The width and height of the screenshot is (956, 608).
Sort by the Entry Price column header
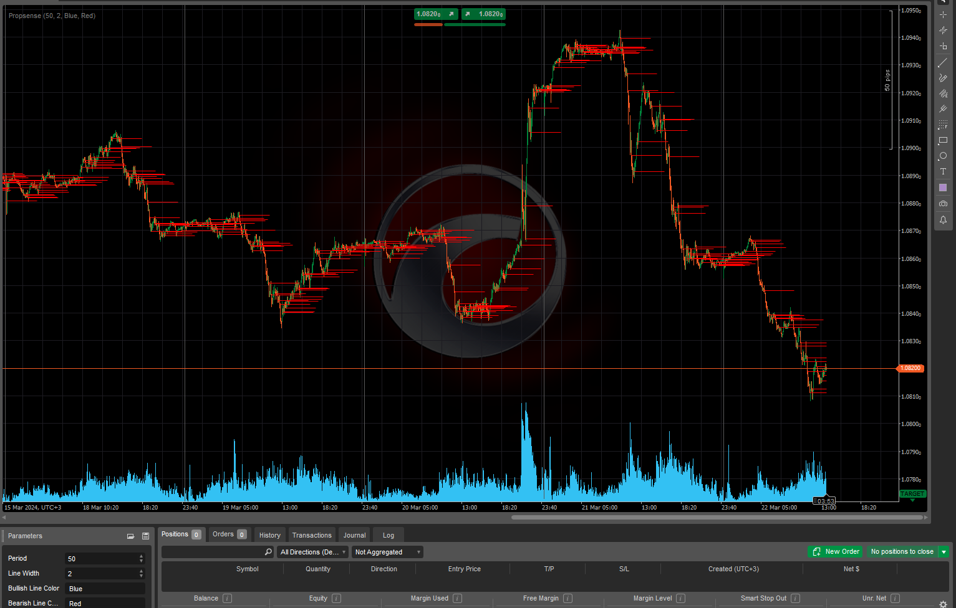click(464, 569)
